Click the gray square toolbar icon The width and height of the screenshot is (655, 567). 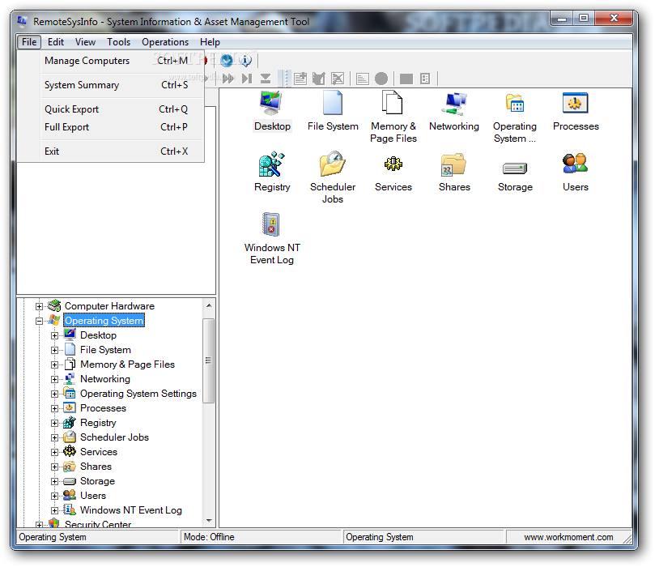(x=406, y=79)
